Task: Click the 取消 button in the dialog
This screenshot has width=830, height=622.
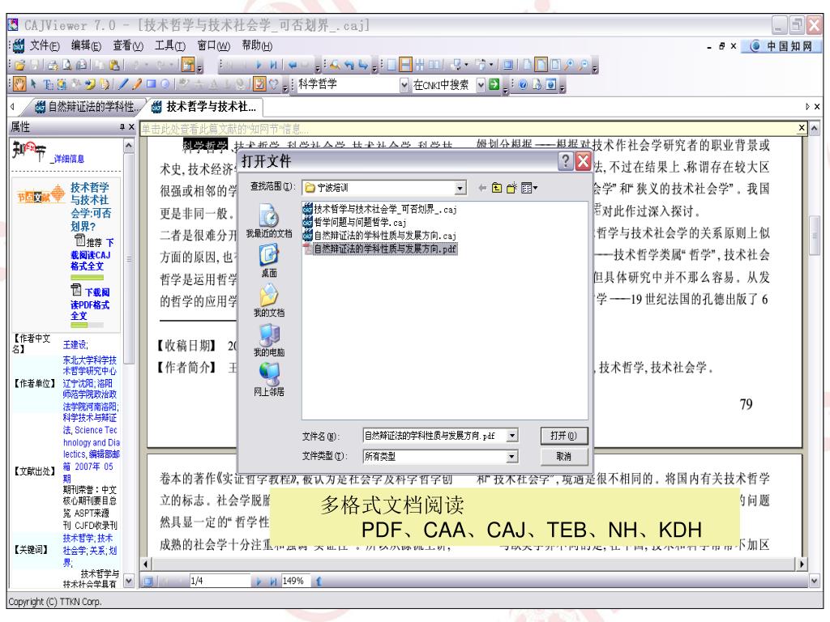Action: click(563, 457)
